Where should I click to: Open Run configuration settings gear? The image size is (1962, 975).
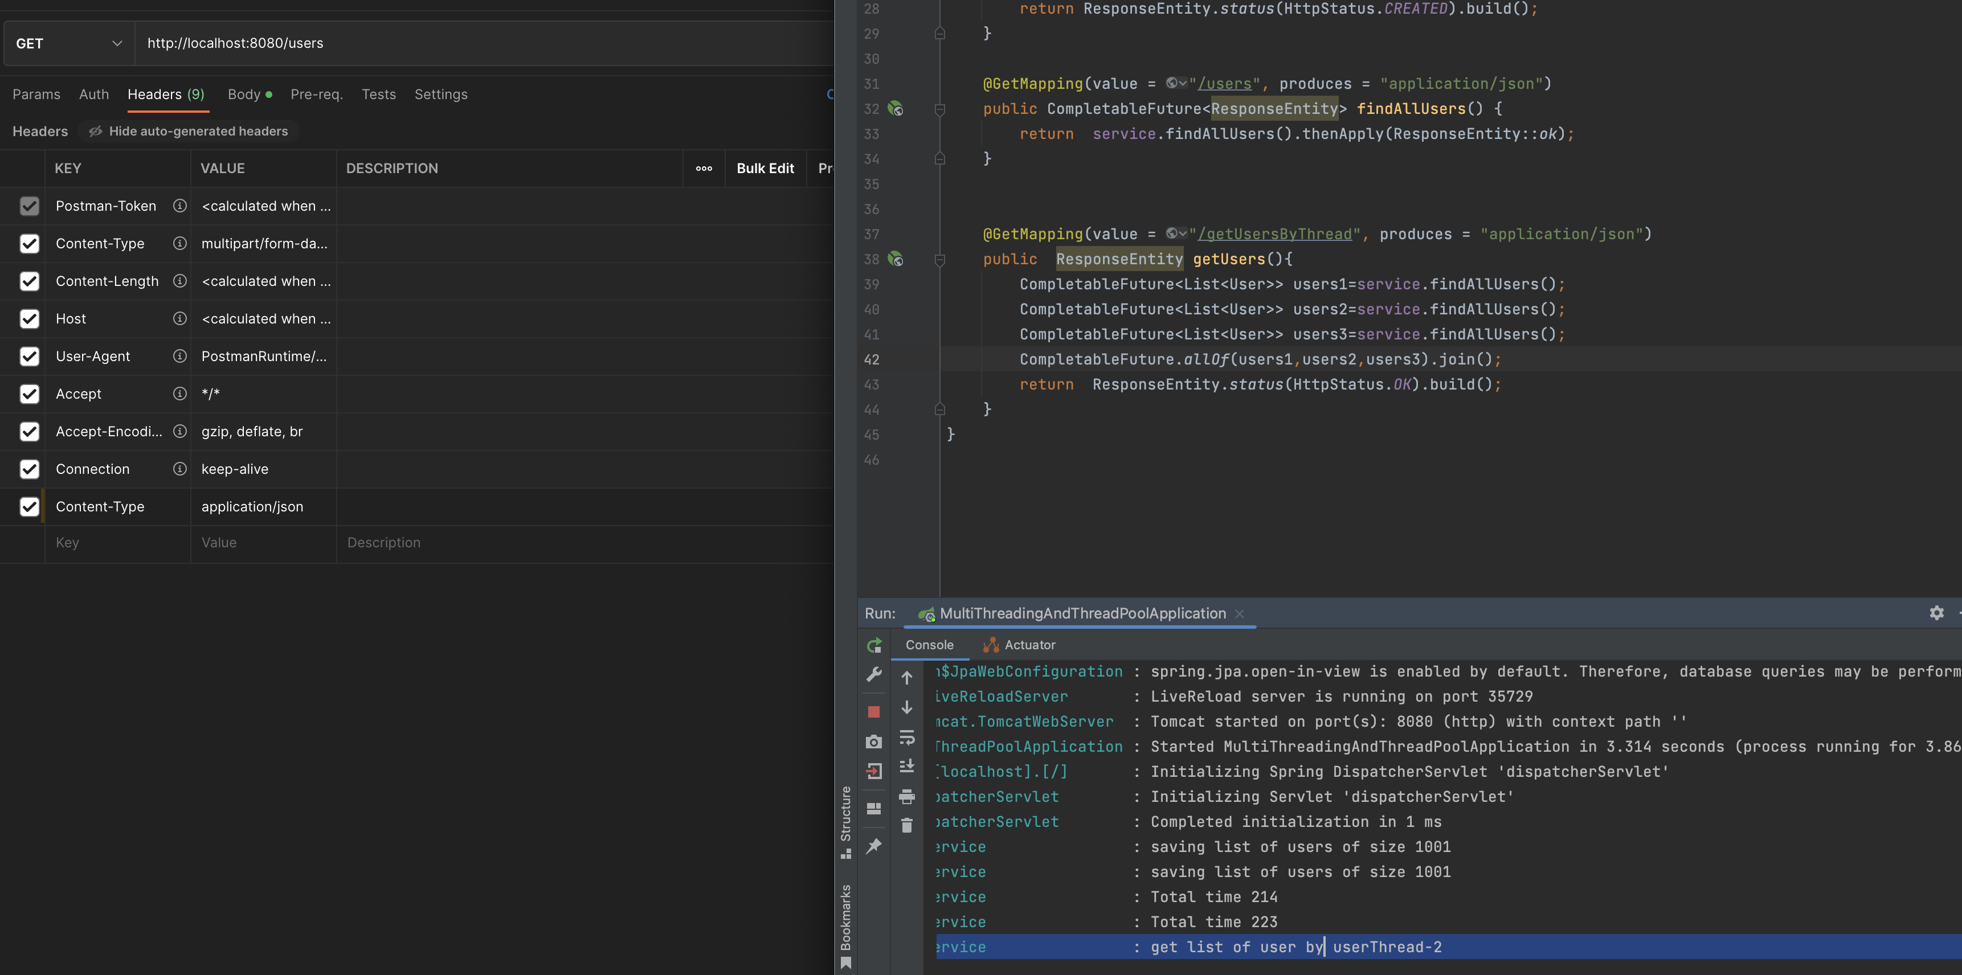pyautogui.click(x=1937, y=613)
